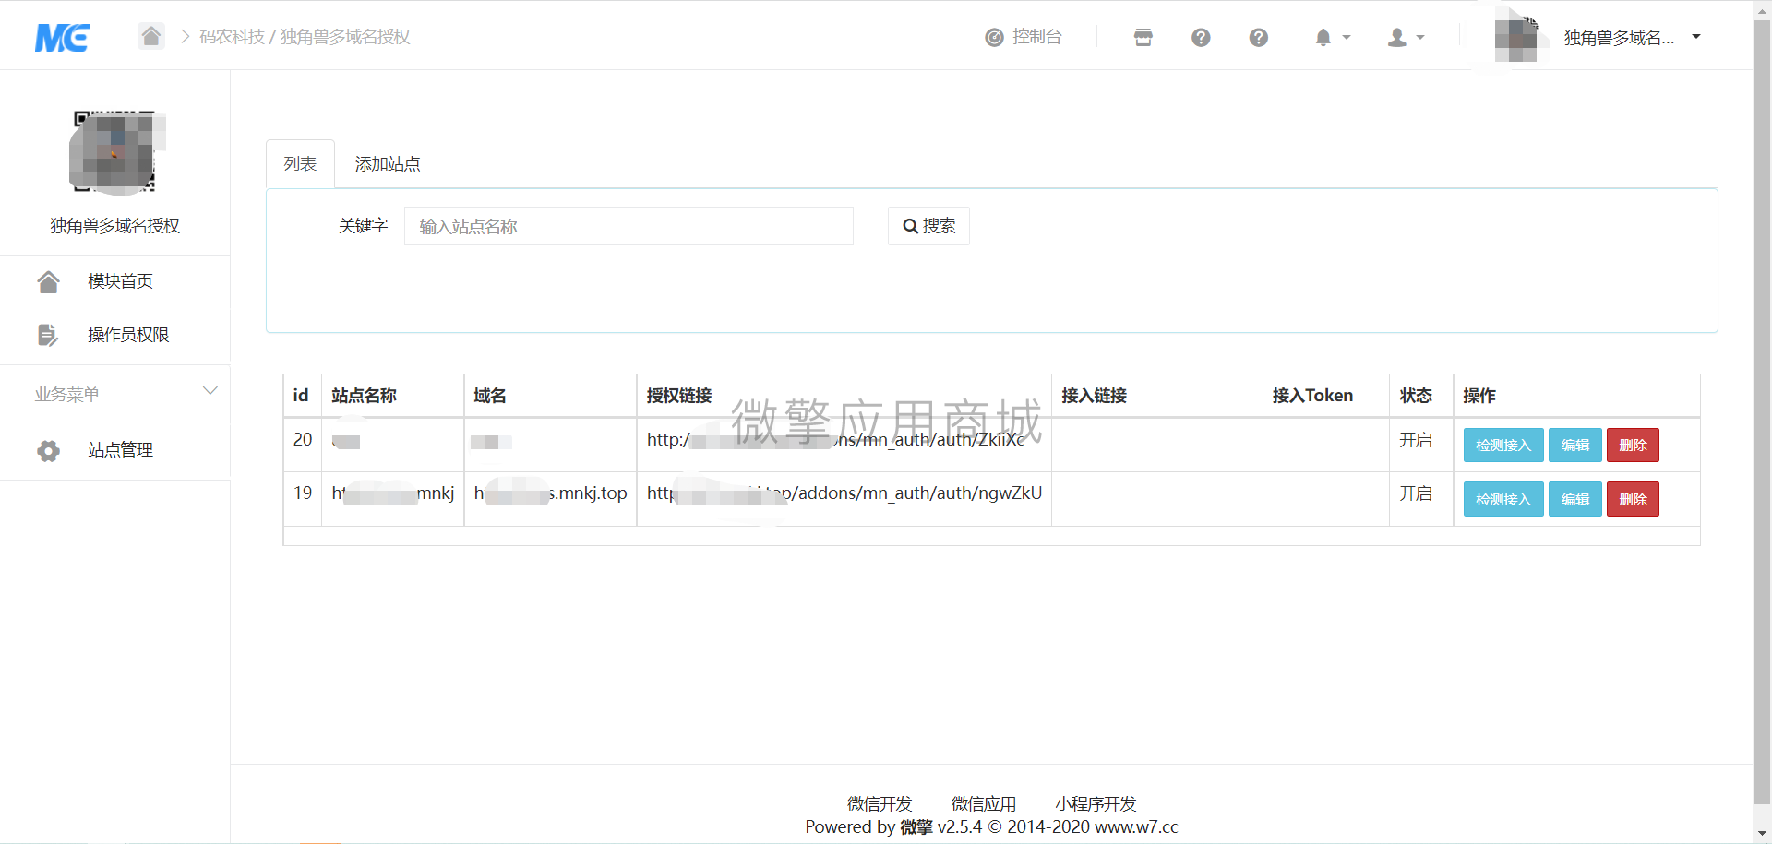Click the module QR code image in the sidebar
This screenshot has height=844, width=1772.
tap(115, 151)
